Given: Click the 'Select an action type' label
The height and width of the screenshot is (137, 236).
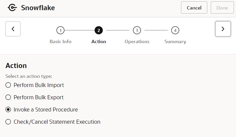Looking at the screenshot, I should [29, 76].
